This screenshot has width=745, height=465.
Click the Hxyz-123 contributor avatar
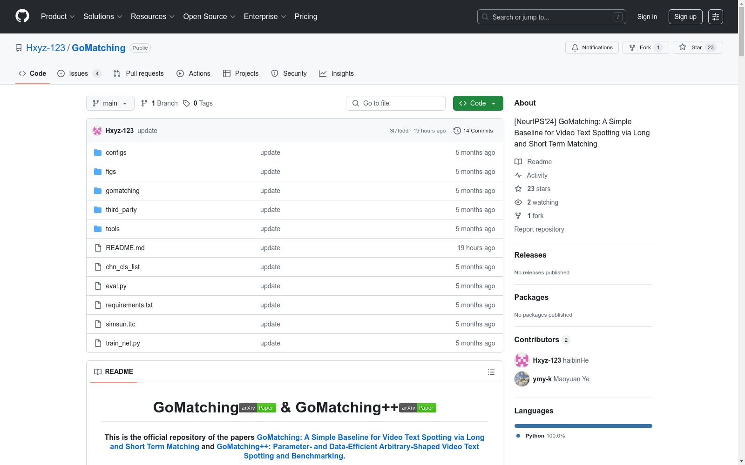522,360
